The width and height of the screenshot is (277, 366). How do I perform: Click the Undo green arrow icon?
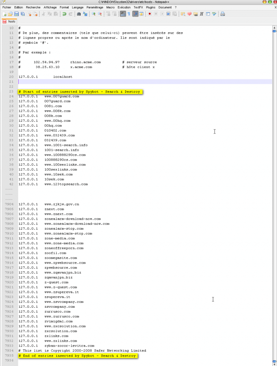tap(64, 14)
